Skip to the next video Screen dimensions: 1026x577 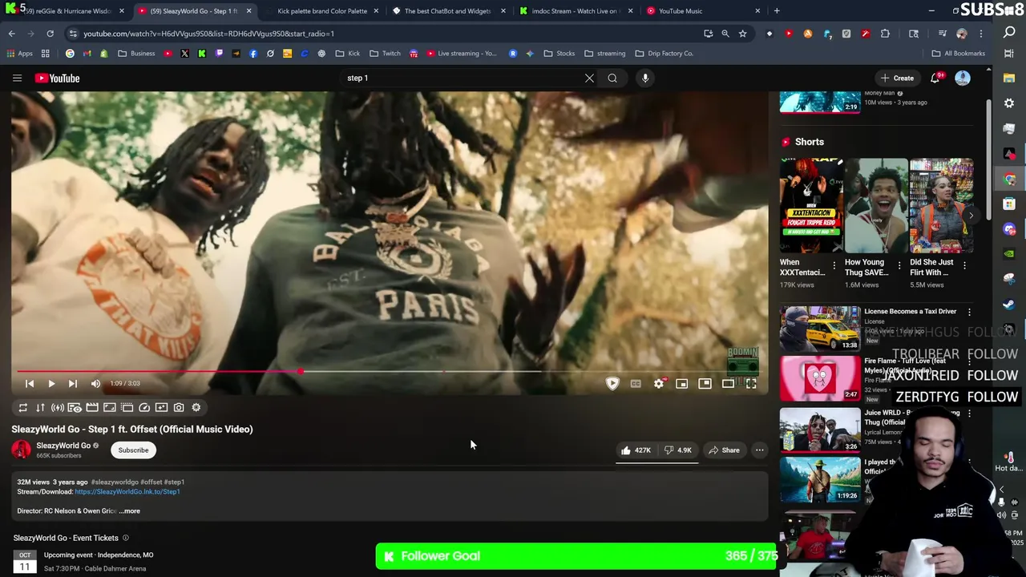pyautogui.click(x=73, y=384)
